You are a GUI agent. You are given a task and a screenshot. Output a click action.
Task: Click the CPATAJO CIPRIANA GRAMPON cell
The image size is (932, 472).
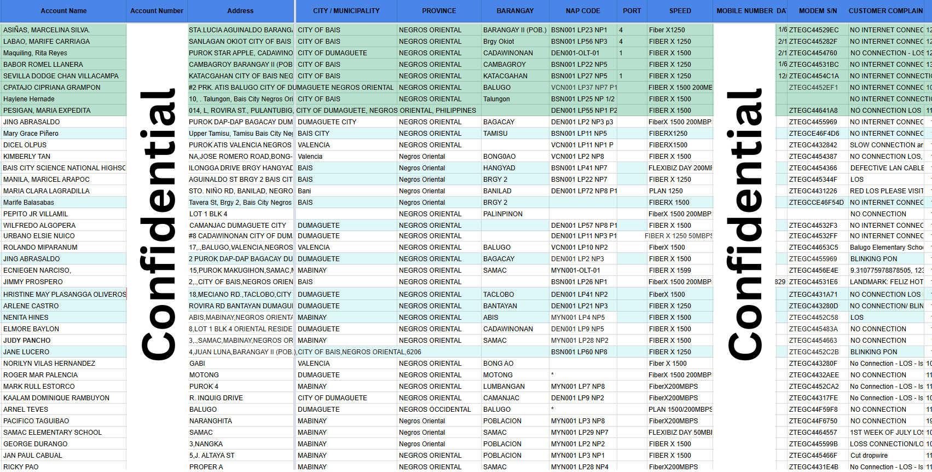point(63,88)
